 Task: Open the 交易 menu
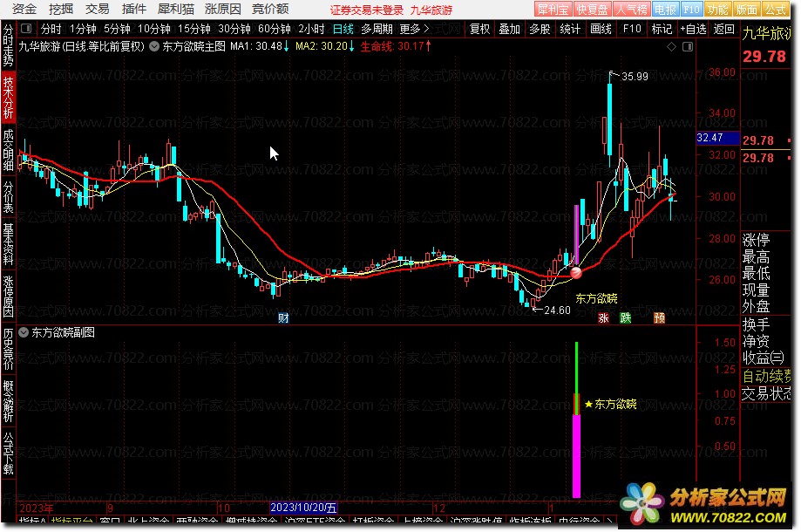[x=97, y=9]
